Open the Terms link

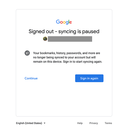click(x=108, y=123)
